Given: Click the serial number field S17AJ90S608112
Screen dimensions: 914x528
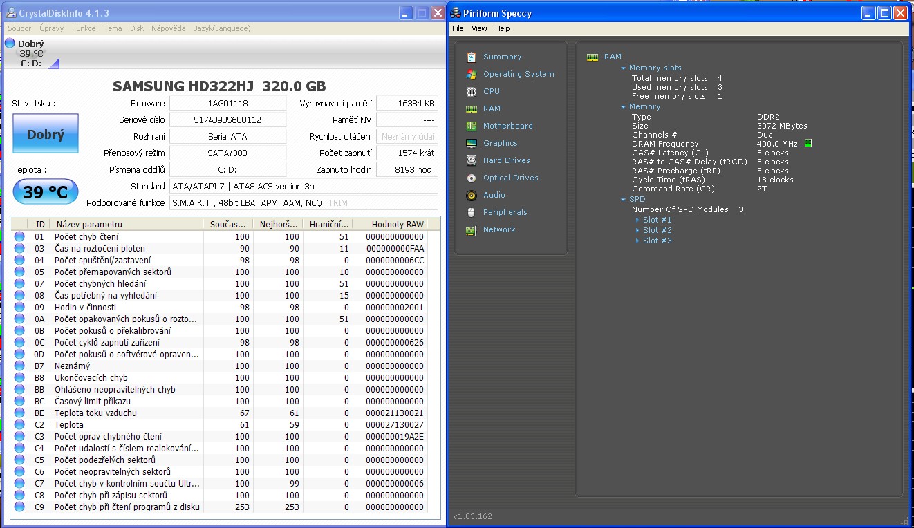Looking at the screenshot, I should coord(227,120).
